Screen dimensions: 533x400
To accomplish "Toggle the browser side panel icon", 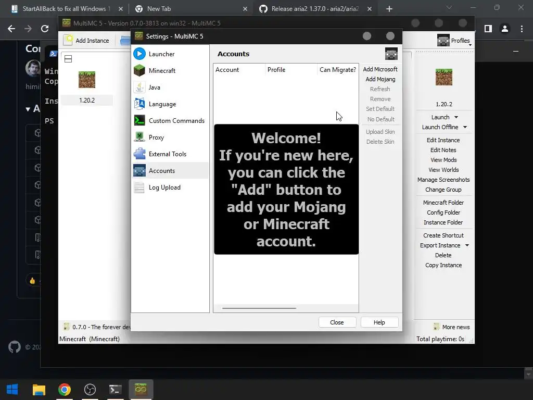I will click(x=488, y=29).
